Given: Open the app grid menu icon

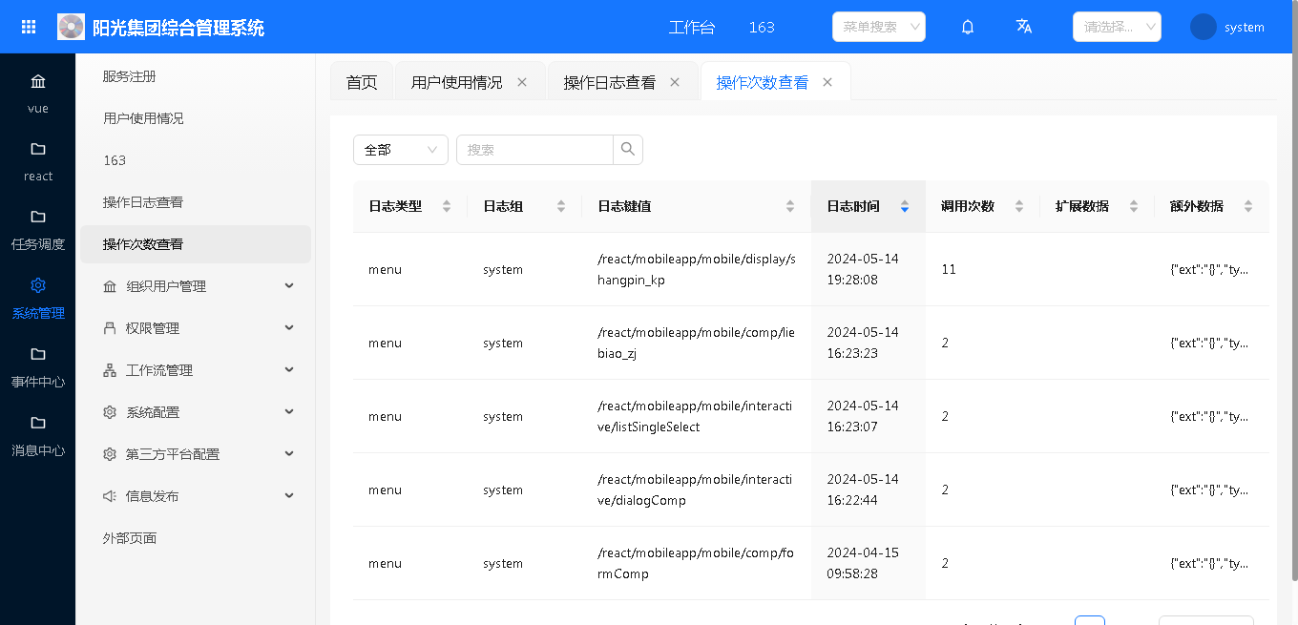Looking at the screenshot, I should pos(29,27).
